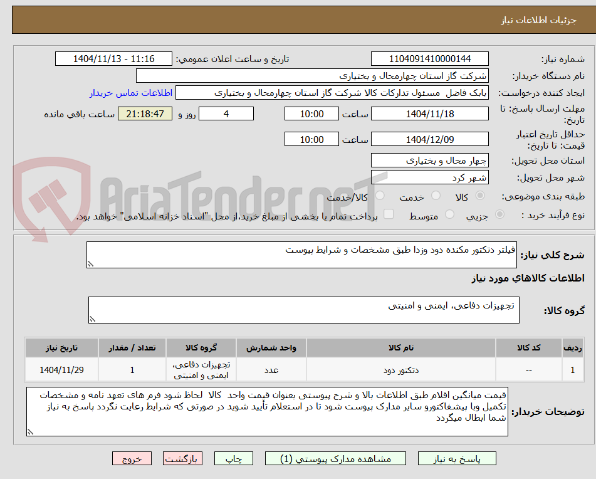596x479 pixels.
Task: Click resize handle of توضیحات خریدار box
Action: [30, 432]
